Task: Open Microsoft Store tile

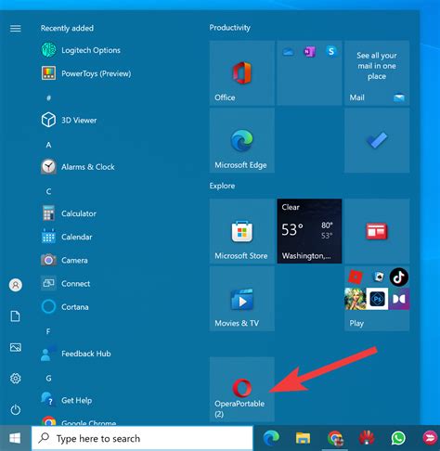Action: [x=241, y=231]
